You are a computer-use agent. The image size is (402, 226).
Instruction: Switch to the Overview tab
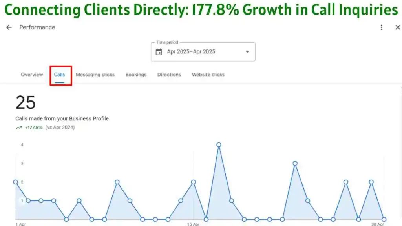point(32,75)
